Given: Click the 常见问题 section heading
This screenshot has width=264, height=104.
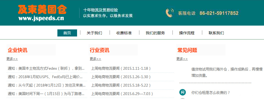Looking at the screenshot, I should (187, 50).
